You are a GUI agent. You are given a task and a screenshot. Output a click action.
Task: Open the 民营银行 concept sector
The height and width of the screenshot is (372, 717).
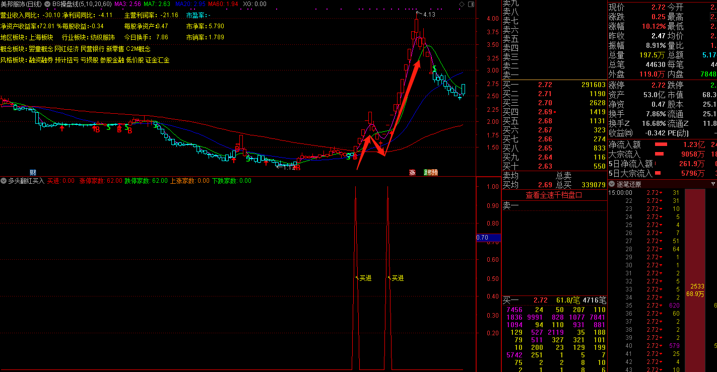(92, 49)
